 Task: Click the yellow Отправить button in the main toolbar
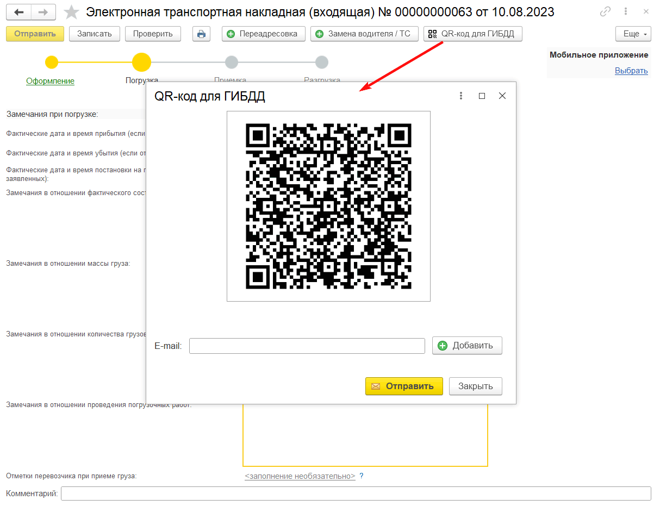[35, 34]
